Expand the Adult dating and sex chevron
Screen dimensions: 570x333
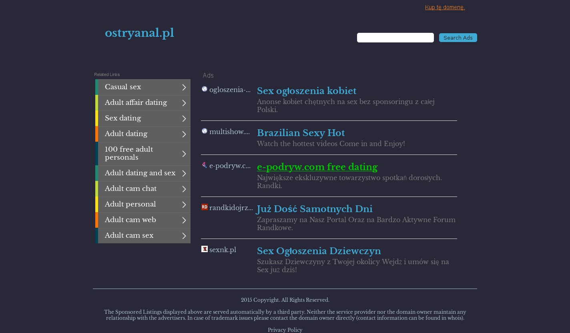184,173
